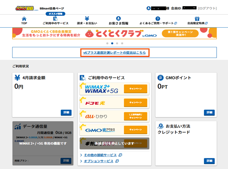Expand オプションサービス link
The image size is (228, 169).
click(99, 161)
